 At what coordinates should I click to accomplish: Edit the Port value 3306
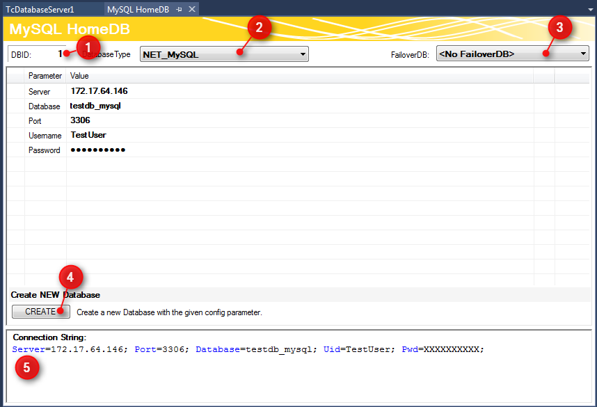pyautogui.click(x=80, y=120)
